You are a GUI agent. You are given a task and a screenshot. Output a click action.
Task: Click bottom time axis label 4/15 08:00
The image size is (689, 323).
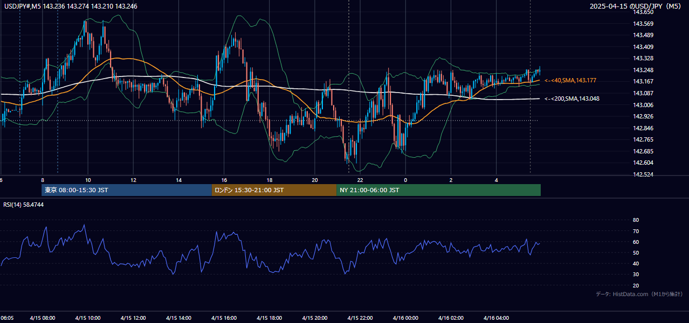[42, 318]
